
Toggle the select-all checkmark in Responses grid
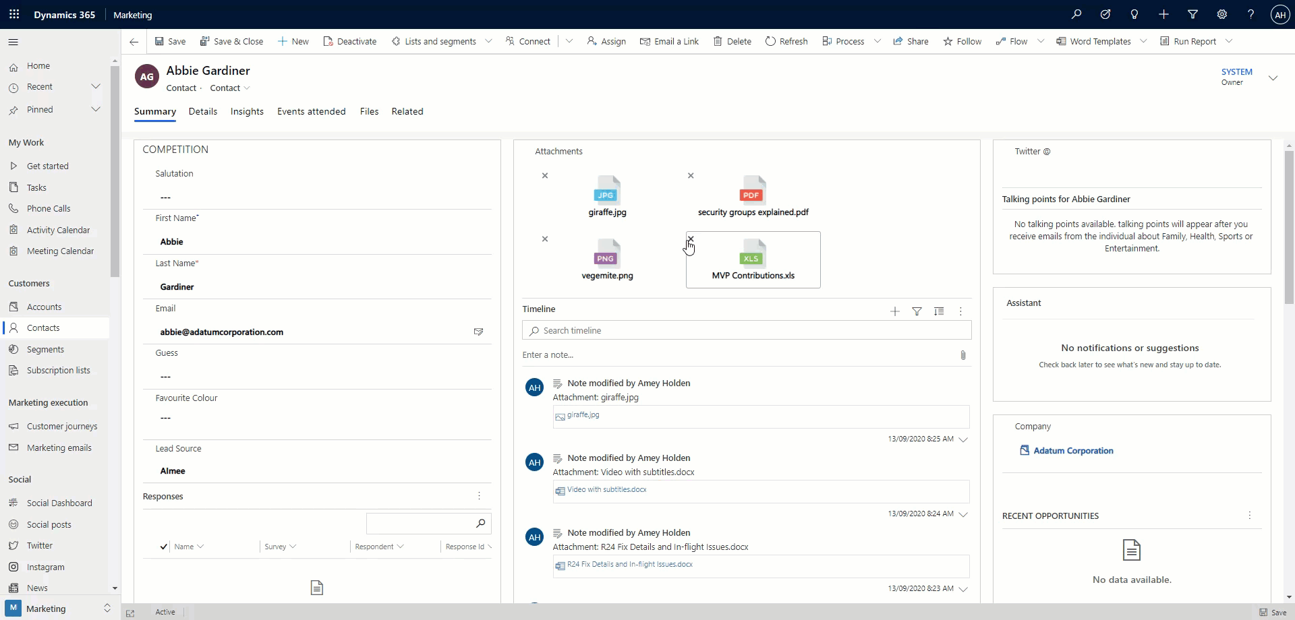click(164, 547)
